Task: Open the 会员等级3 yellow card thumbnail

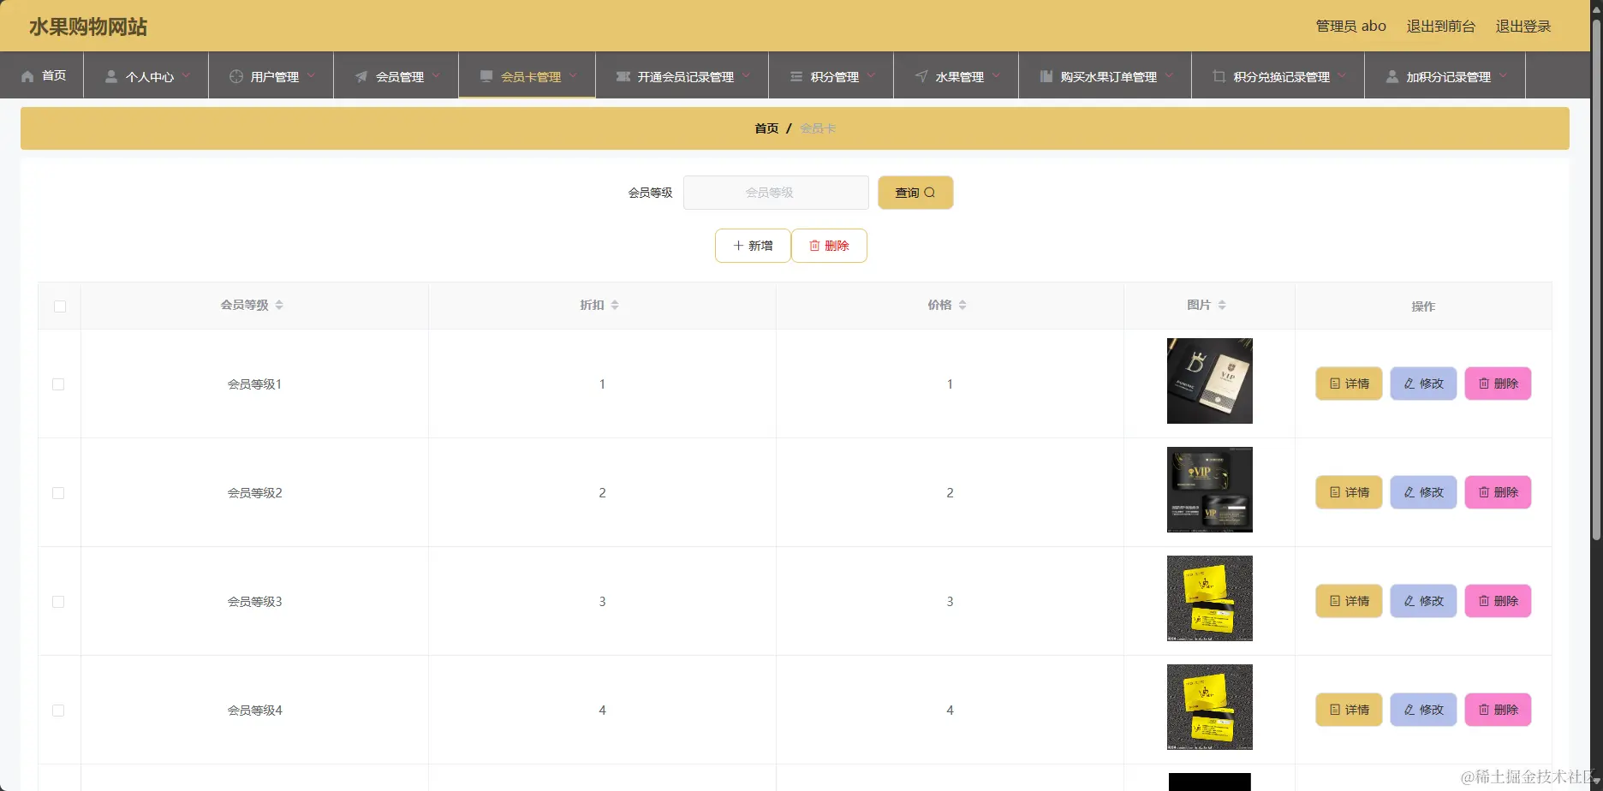Action: [x=1209, y=598]
